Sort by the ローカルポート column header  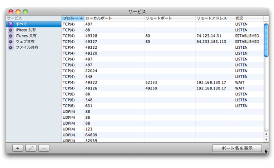coord(114,18)
